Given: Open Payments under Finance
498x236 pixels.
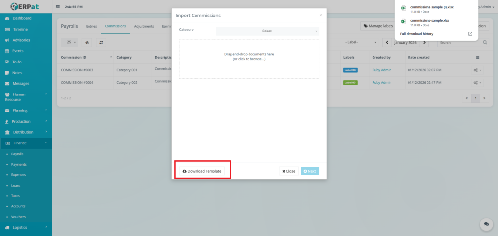Looking at the screenshot, I should pyautogui.click(x=19, y=164).
